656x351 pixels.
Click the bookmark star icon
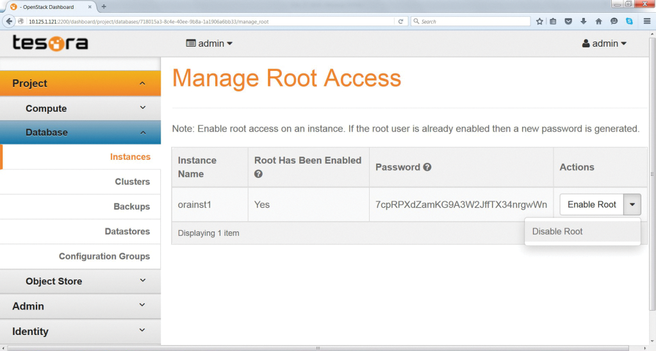pyautogui.click(x=539, y=21)
